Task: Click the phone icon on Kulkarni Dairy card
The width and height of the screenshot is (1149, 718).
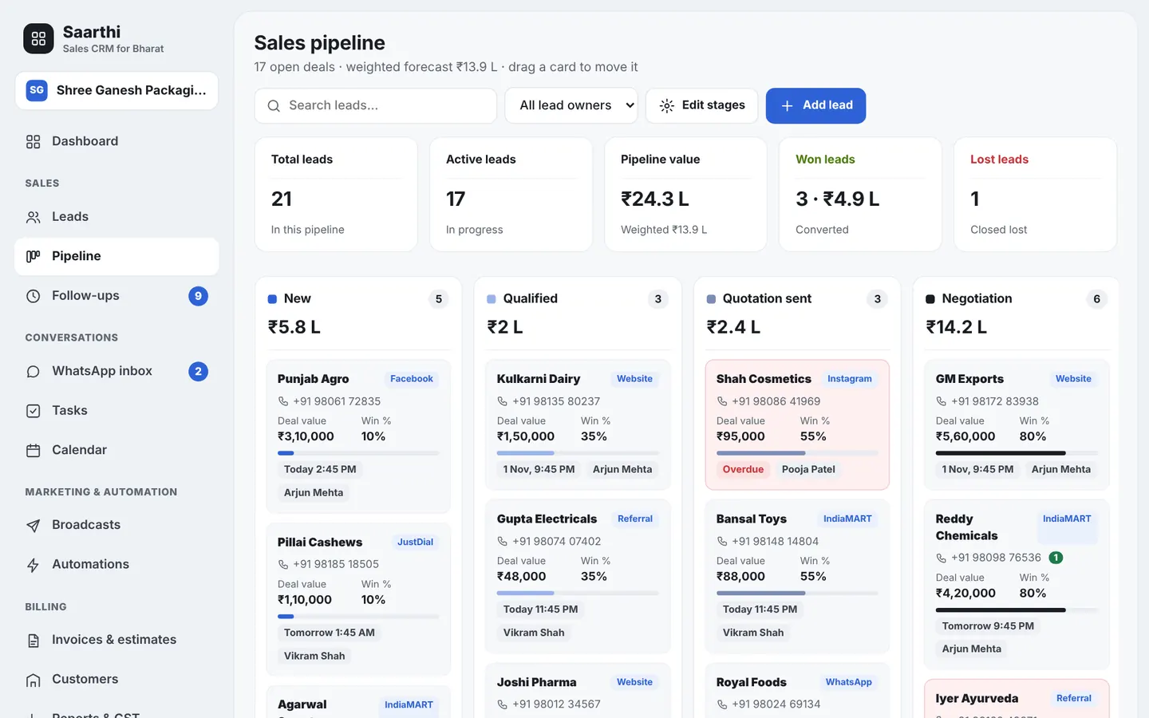Action: pos(502,401)
